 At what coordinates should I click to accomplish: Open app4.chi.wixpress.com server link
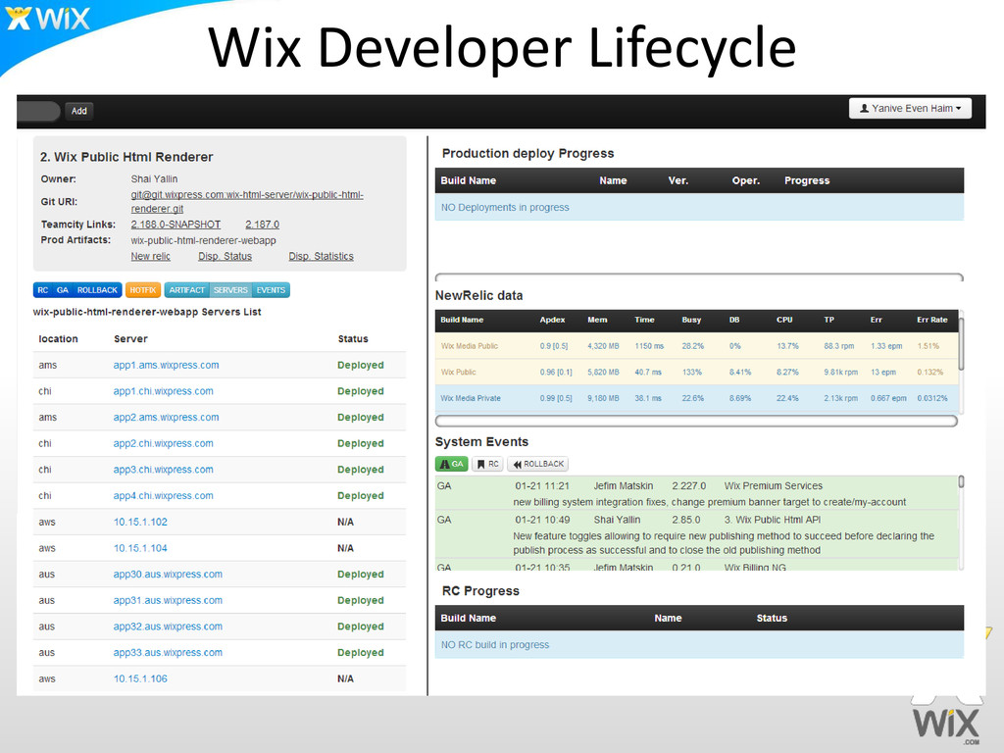pyautogui.click(x=164, y=495)
